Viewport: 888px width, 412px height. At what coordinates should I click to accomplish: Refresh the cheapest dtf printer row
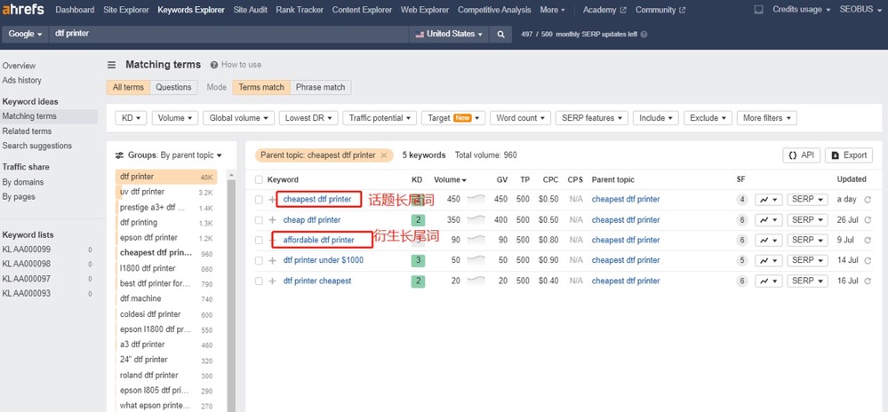click(x=868, y=200)
